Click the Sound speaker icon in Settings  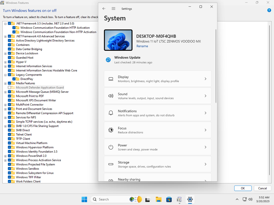[x=111, y=96]
